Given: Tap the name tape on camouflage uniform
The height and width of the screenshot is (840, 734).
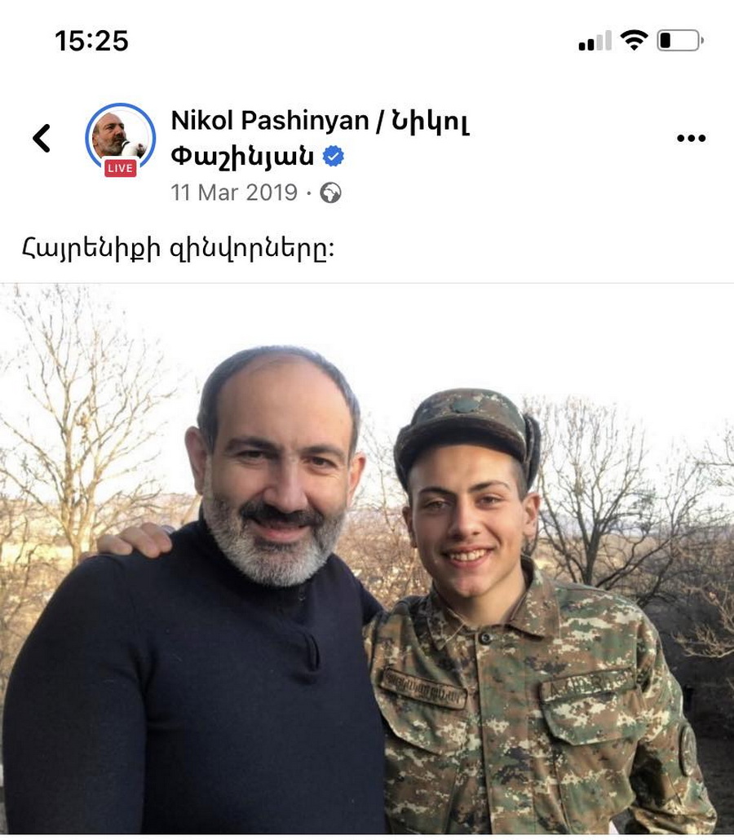Looking at the screenshot, I should pyautogui.click(x=422, y=689).
